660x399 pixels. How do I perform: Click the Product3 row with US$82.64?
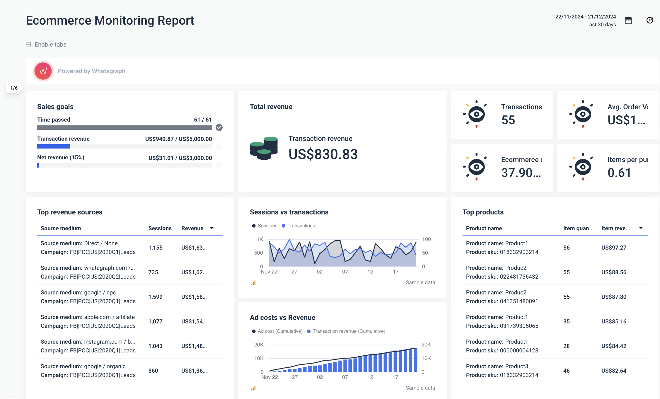(555, 371)
